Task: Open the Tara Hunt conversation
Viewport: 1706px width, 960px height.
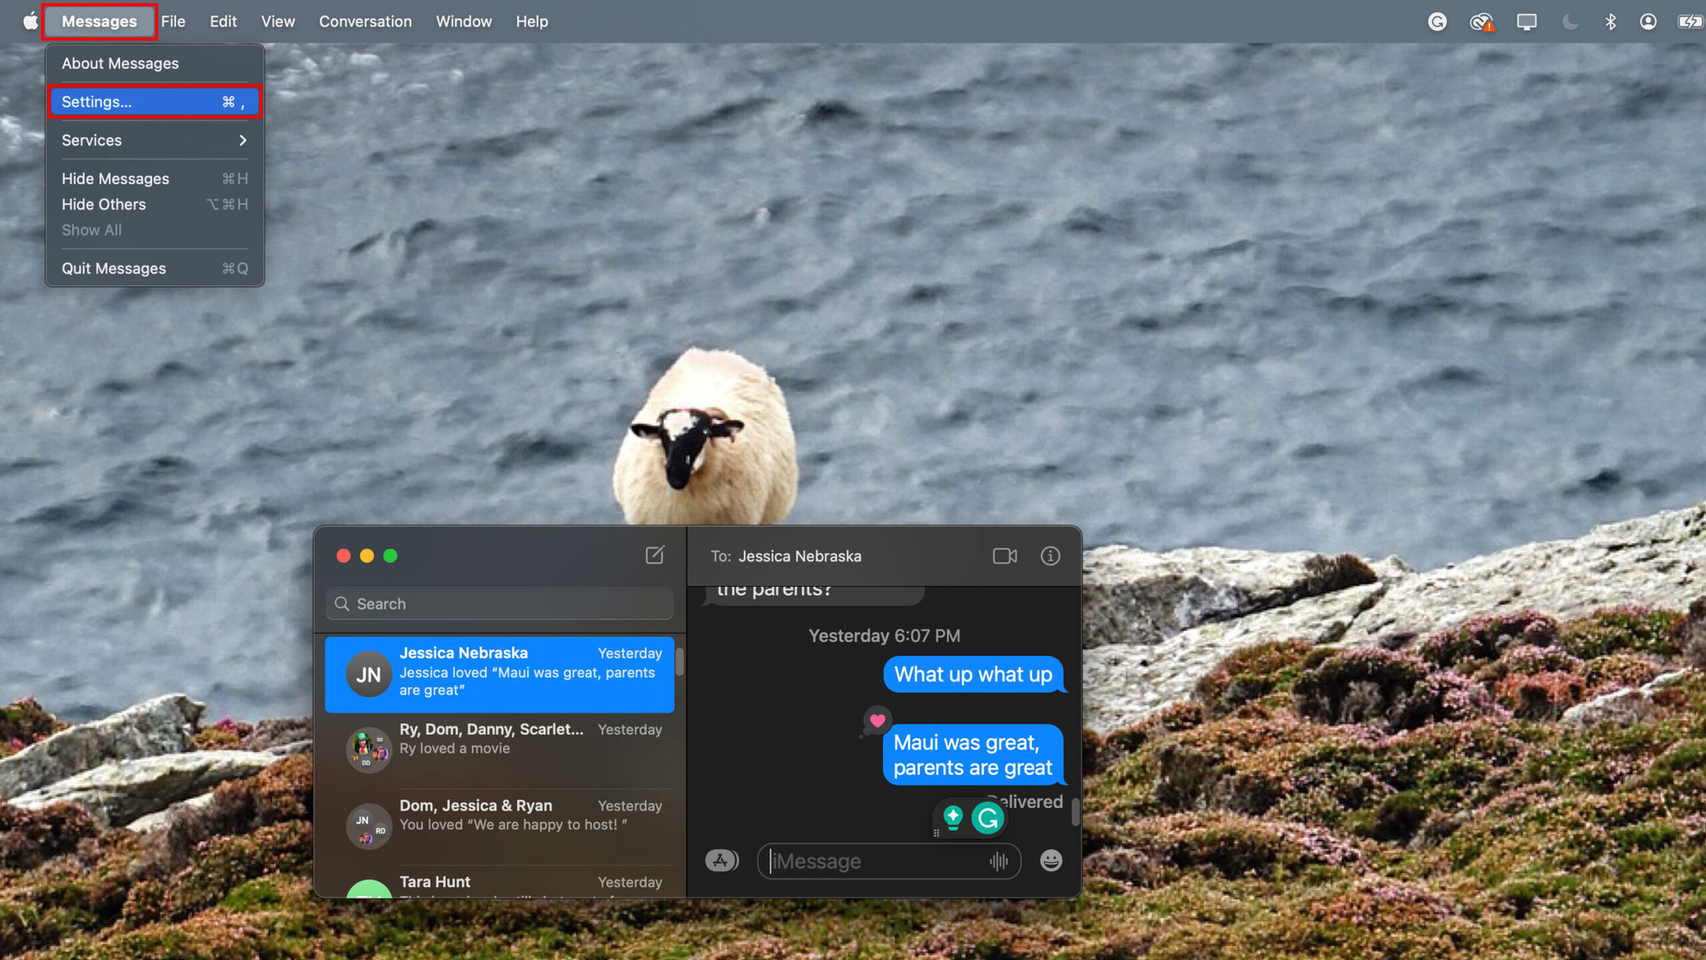Action: tap(499, 884)
